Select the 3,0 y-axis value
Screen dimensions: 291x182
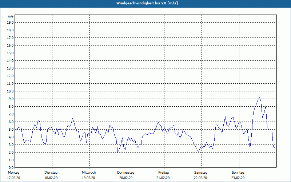point(11,145)
